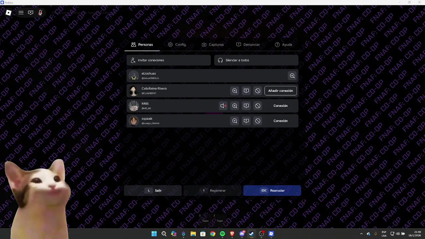The width and height of the screenshot is (425, 239).
Task: Report K4ttt via the flag icon
Action: (246, 106)
